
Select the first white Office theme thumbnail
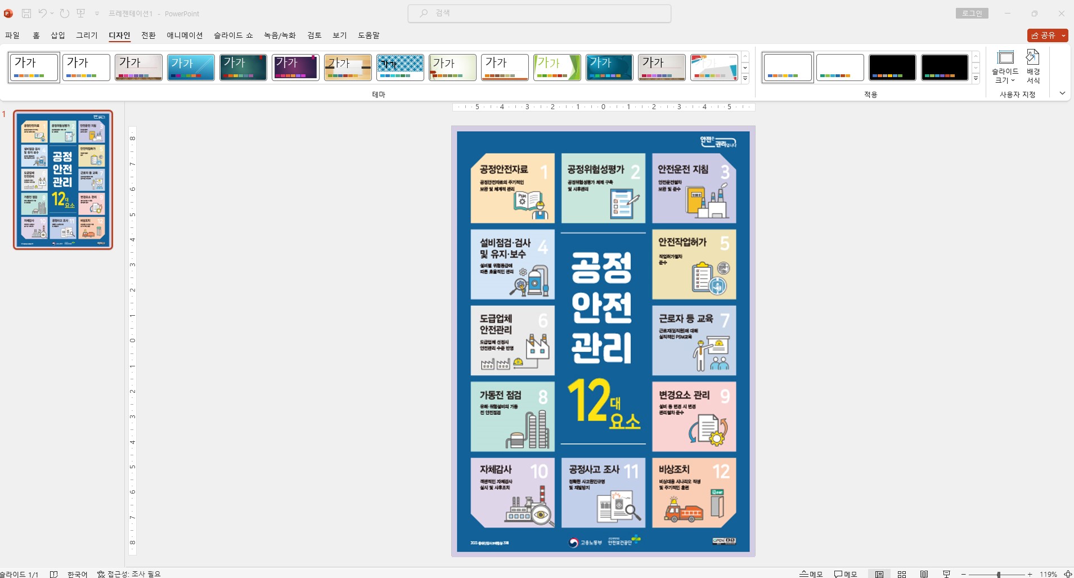click(x=34, y=68)
